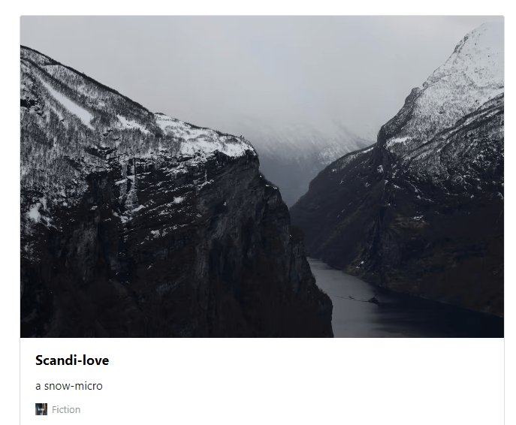Image resolution: width=516 pixels, height=425 pixels.
Task: Open the Fiction publication link
Action: [66, 409]
